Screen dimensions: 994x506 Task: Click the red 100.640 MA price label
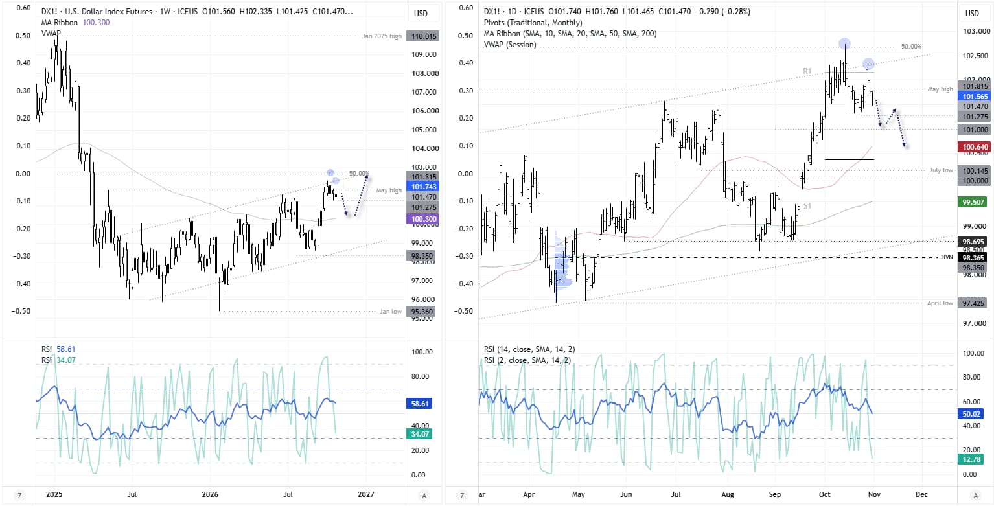(975, 147)
